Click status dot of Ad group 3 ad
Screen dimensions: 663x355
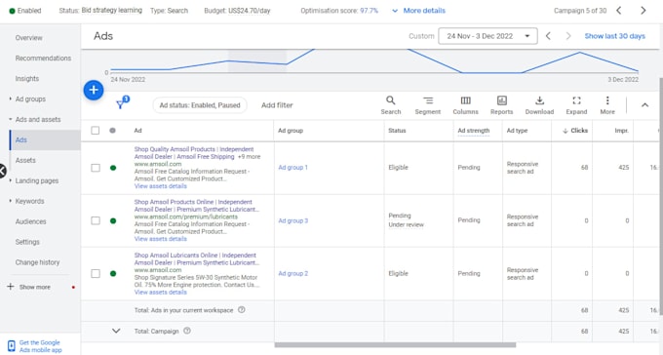pyautogui.click(x=113, y=220)
